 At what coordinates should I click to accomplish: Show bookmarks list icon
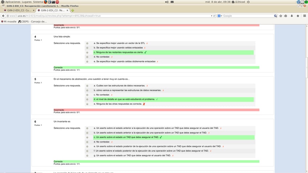click(286, 16)
